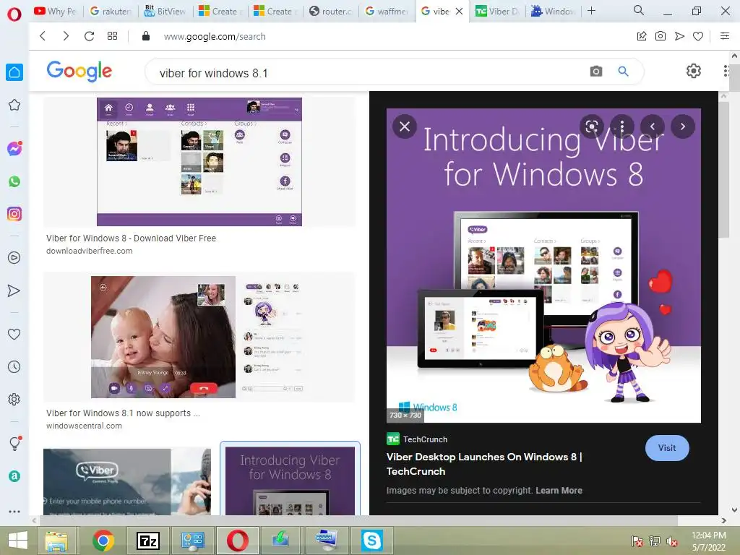Launch Chrome from the taskbar

pos(103,541)
